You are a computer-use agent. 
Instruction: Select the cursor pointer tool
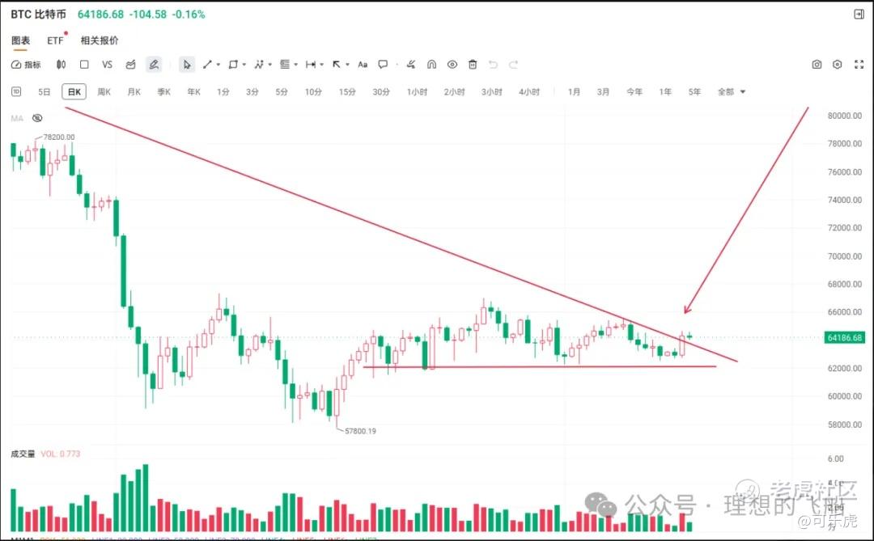[187, 65]
